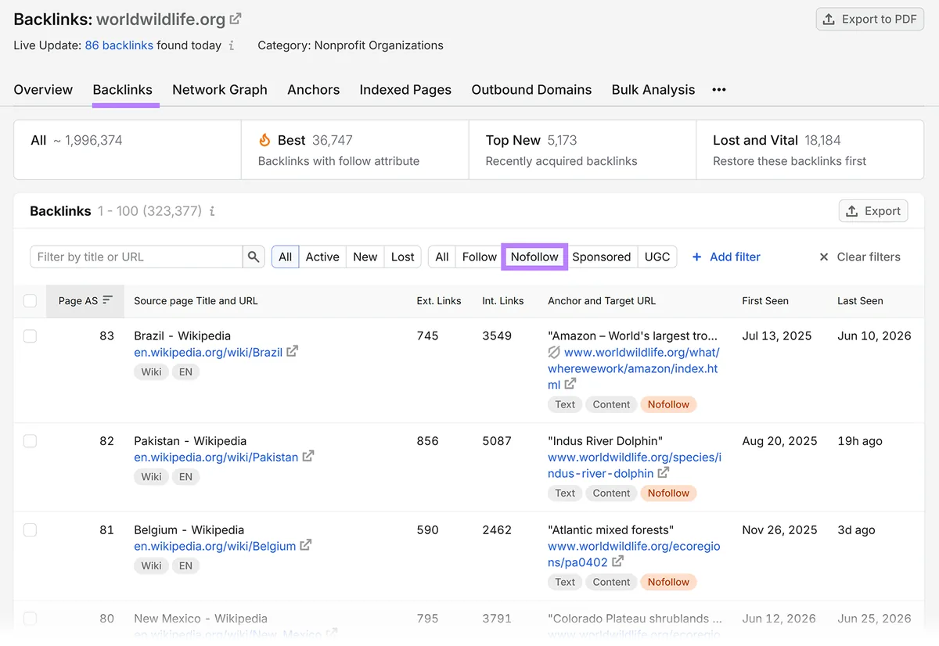Click external link icon after amazon index.html

coord(570,383)
